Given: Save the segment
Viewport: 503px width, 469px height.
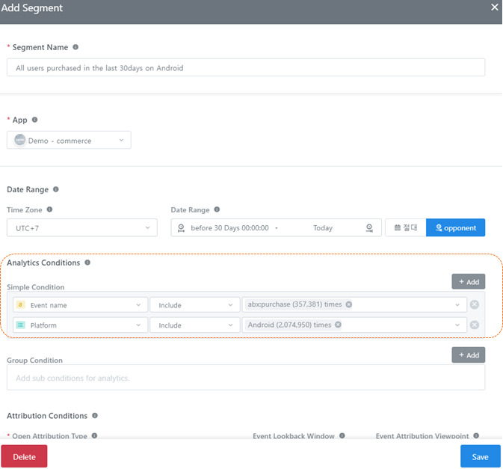Looking at the screenshot, I should [480, 456].
